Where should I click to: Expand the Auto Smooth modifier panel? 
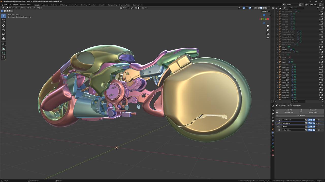tap(277, 120)
